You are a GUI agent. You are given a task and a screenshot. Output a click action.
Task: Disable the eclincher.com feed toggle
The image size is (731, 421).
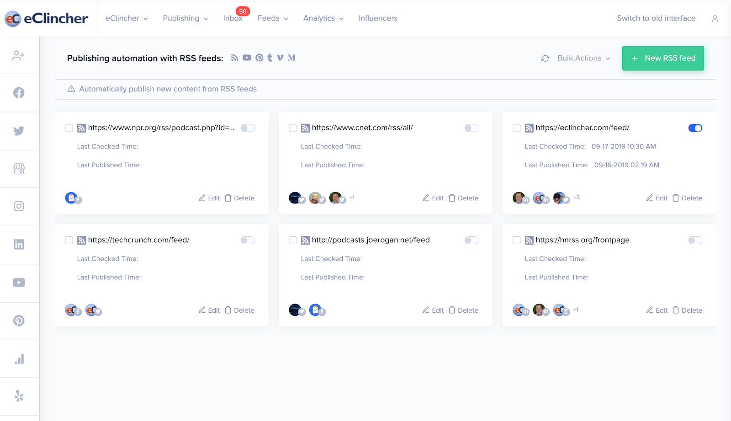695,128
